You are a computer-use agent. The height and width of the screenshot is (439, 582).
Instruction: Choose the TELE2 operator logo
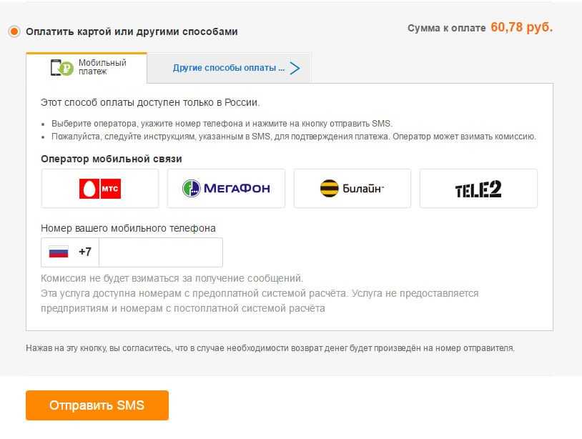pyautogui.click(x=478, y=189)
